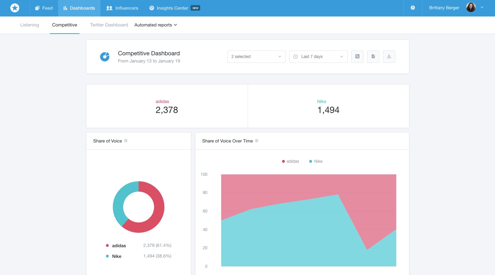Go to Influencers page
Screen dimensions: 495x275
tap(122, 8)
